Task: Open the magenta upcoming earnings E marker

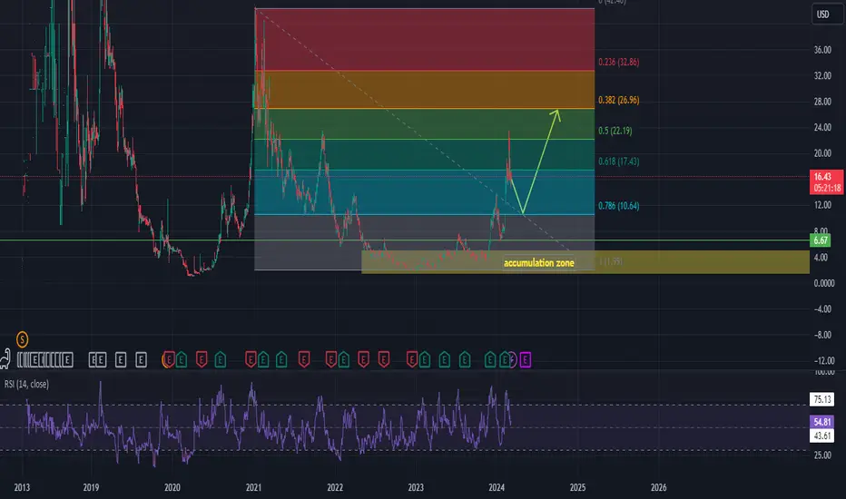Action: pos(525,360)
